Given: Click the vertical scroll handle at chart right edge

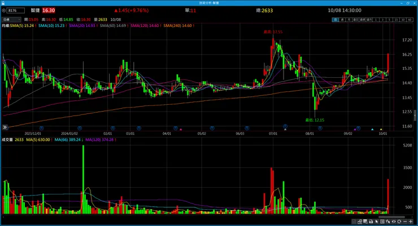Looking at the screenshot, I should click(415, 115).
